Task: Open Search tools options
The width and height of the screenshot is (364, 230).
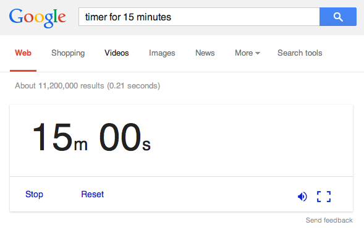Action: [x=300, y=53]
